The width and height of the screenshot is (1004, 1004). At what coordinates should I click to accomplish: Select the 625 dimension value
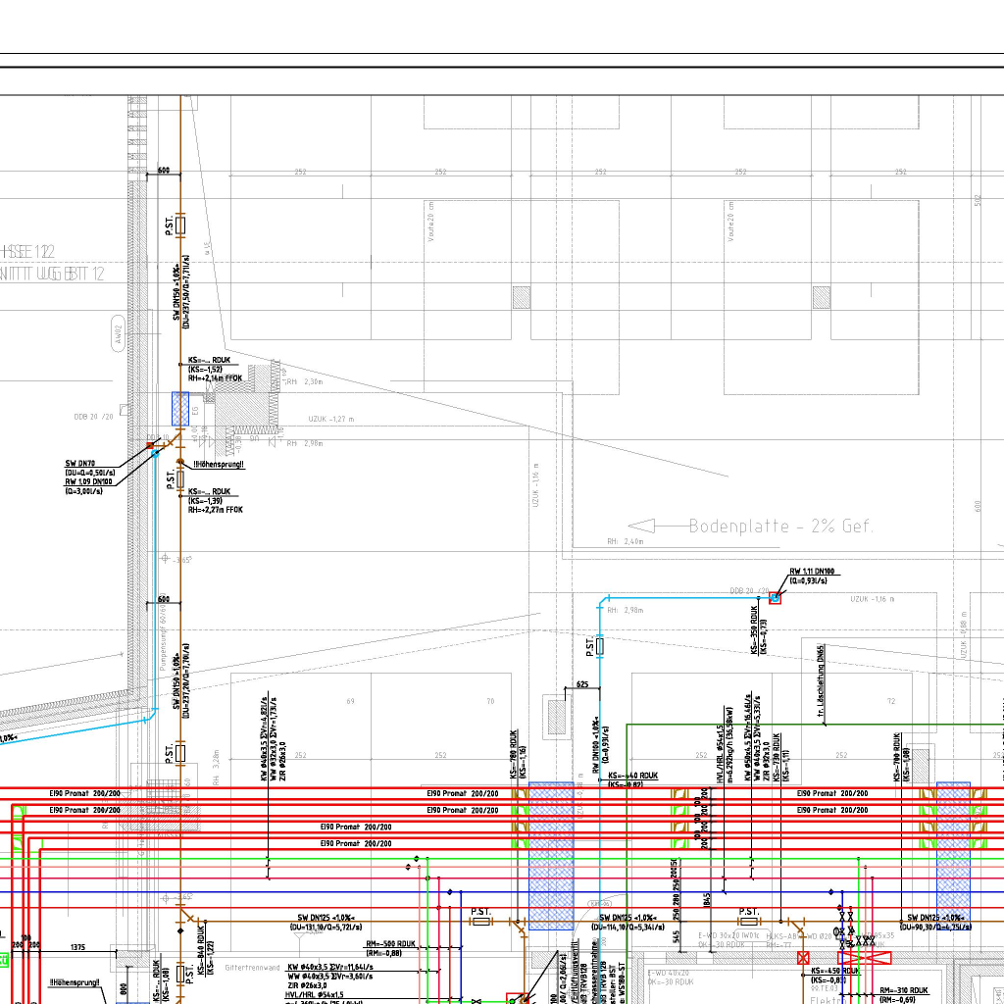click(582, 684)
